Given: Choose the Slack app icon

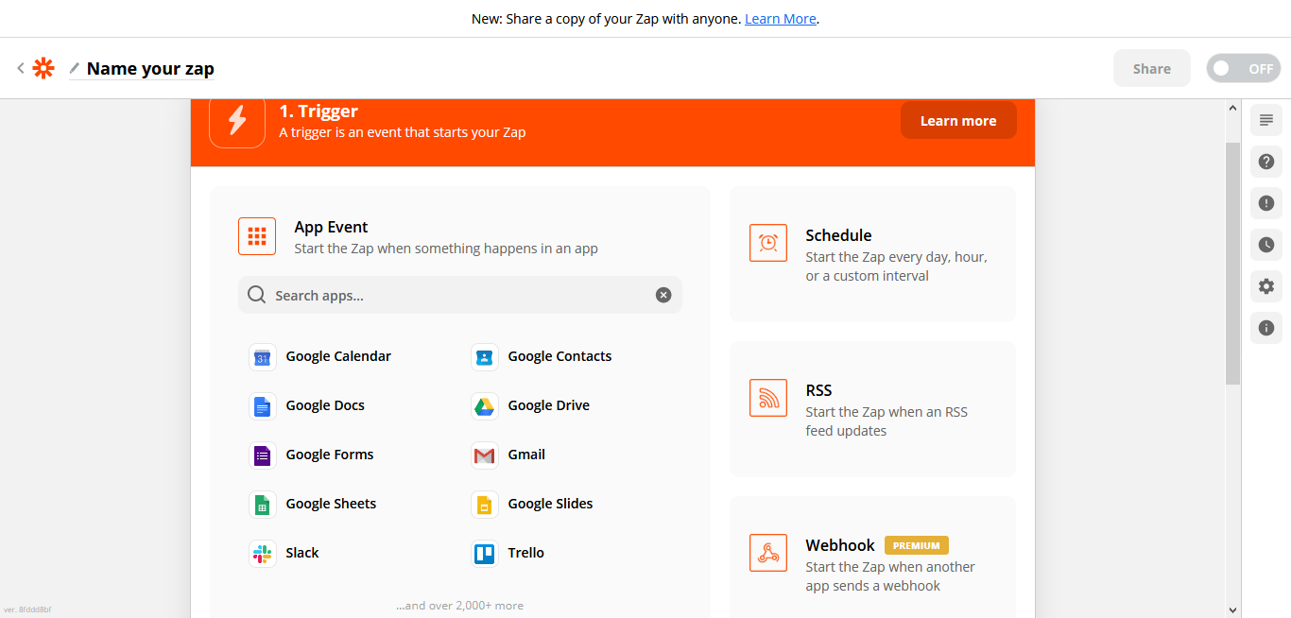Looking at the screenshot, I should coord(262,553).
